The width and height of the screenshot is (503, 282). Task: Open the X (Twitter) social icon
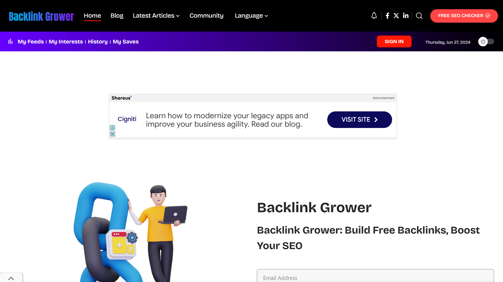coord(396,16)
